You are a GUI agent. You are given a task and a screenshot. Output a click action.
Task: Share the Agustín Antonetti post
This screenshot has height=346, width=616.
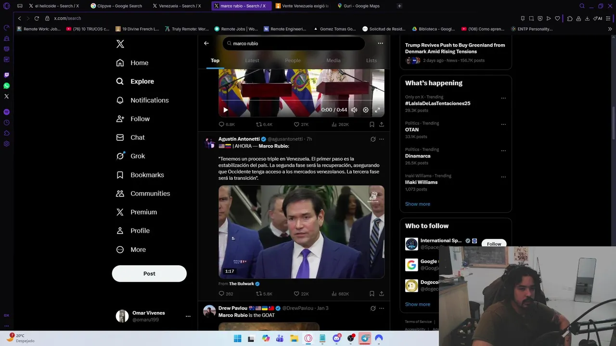[382, 294]
